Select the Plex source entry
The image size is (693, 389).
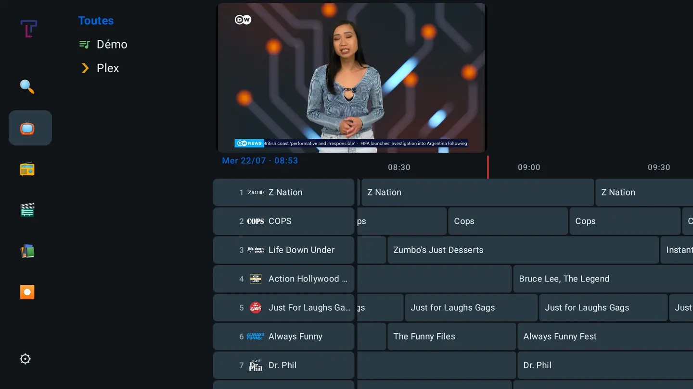pyautogui.click(x=100, y=68)
